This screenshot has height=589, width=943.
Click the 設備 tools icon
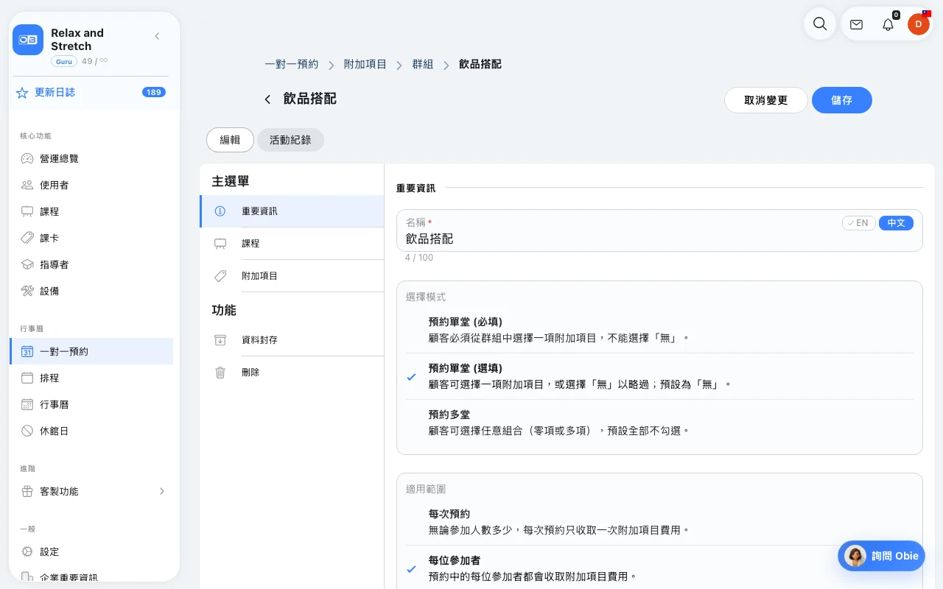27,291
